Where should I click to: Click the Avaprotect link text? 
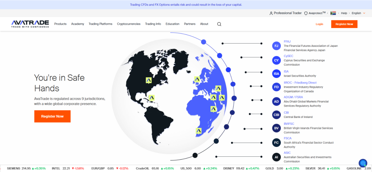317,13
